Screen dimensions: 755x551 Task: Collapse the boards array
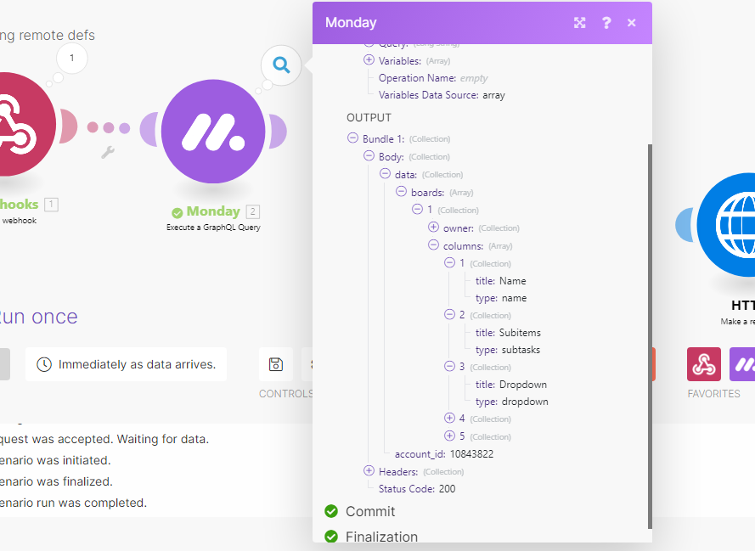pos(401,192)
